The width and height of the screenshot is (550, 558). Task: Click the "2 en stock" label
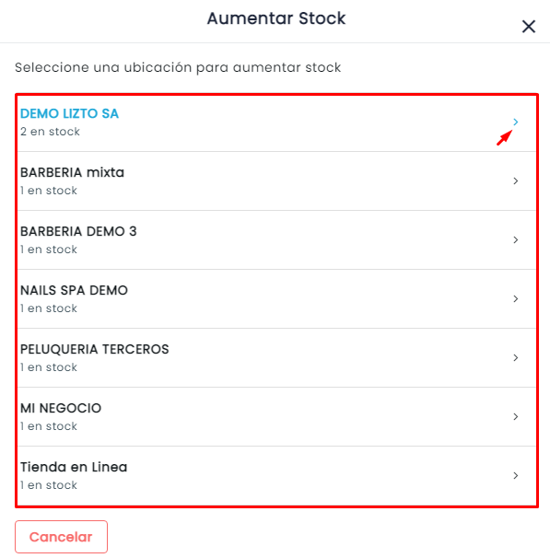[x=50, y=132]
